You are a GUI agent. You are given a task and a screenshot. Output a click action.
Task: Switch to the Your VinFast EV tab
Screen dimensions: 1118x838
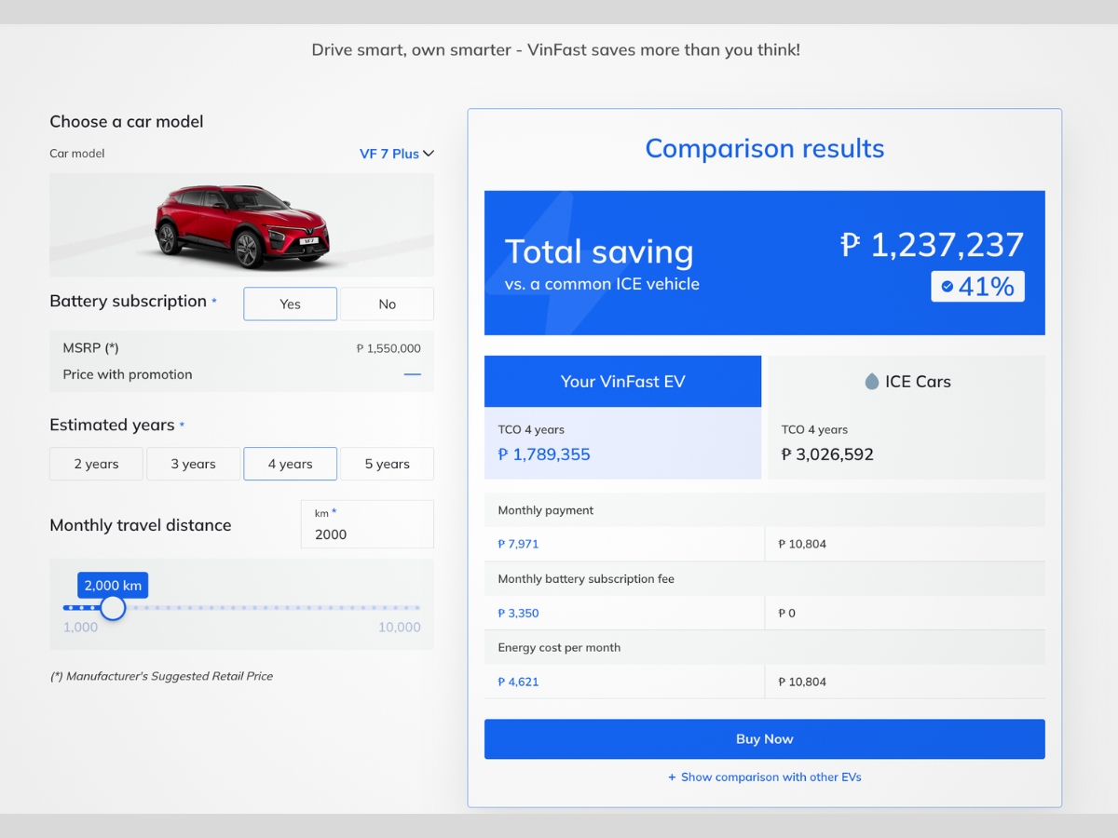point(622,382)
